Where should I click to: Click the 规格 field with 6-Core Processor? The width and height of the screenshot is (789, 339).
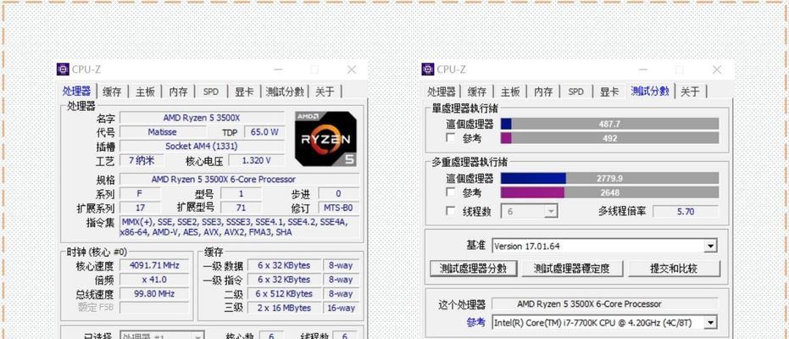[x=240, y=179]
